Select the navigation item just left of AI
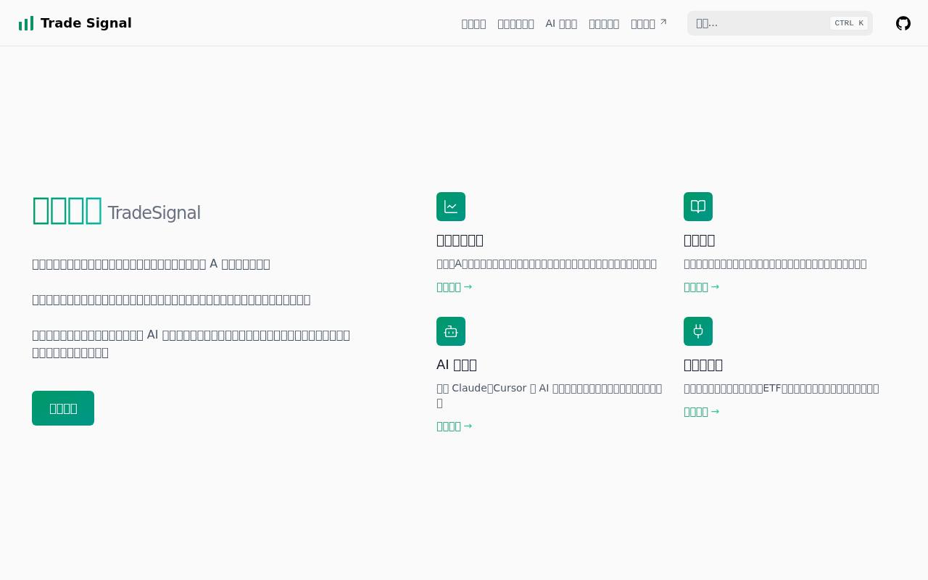 (515, 23)
